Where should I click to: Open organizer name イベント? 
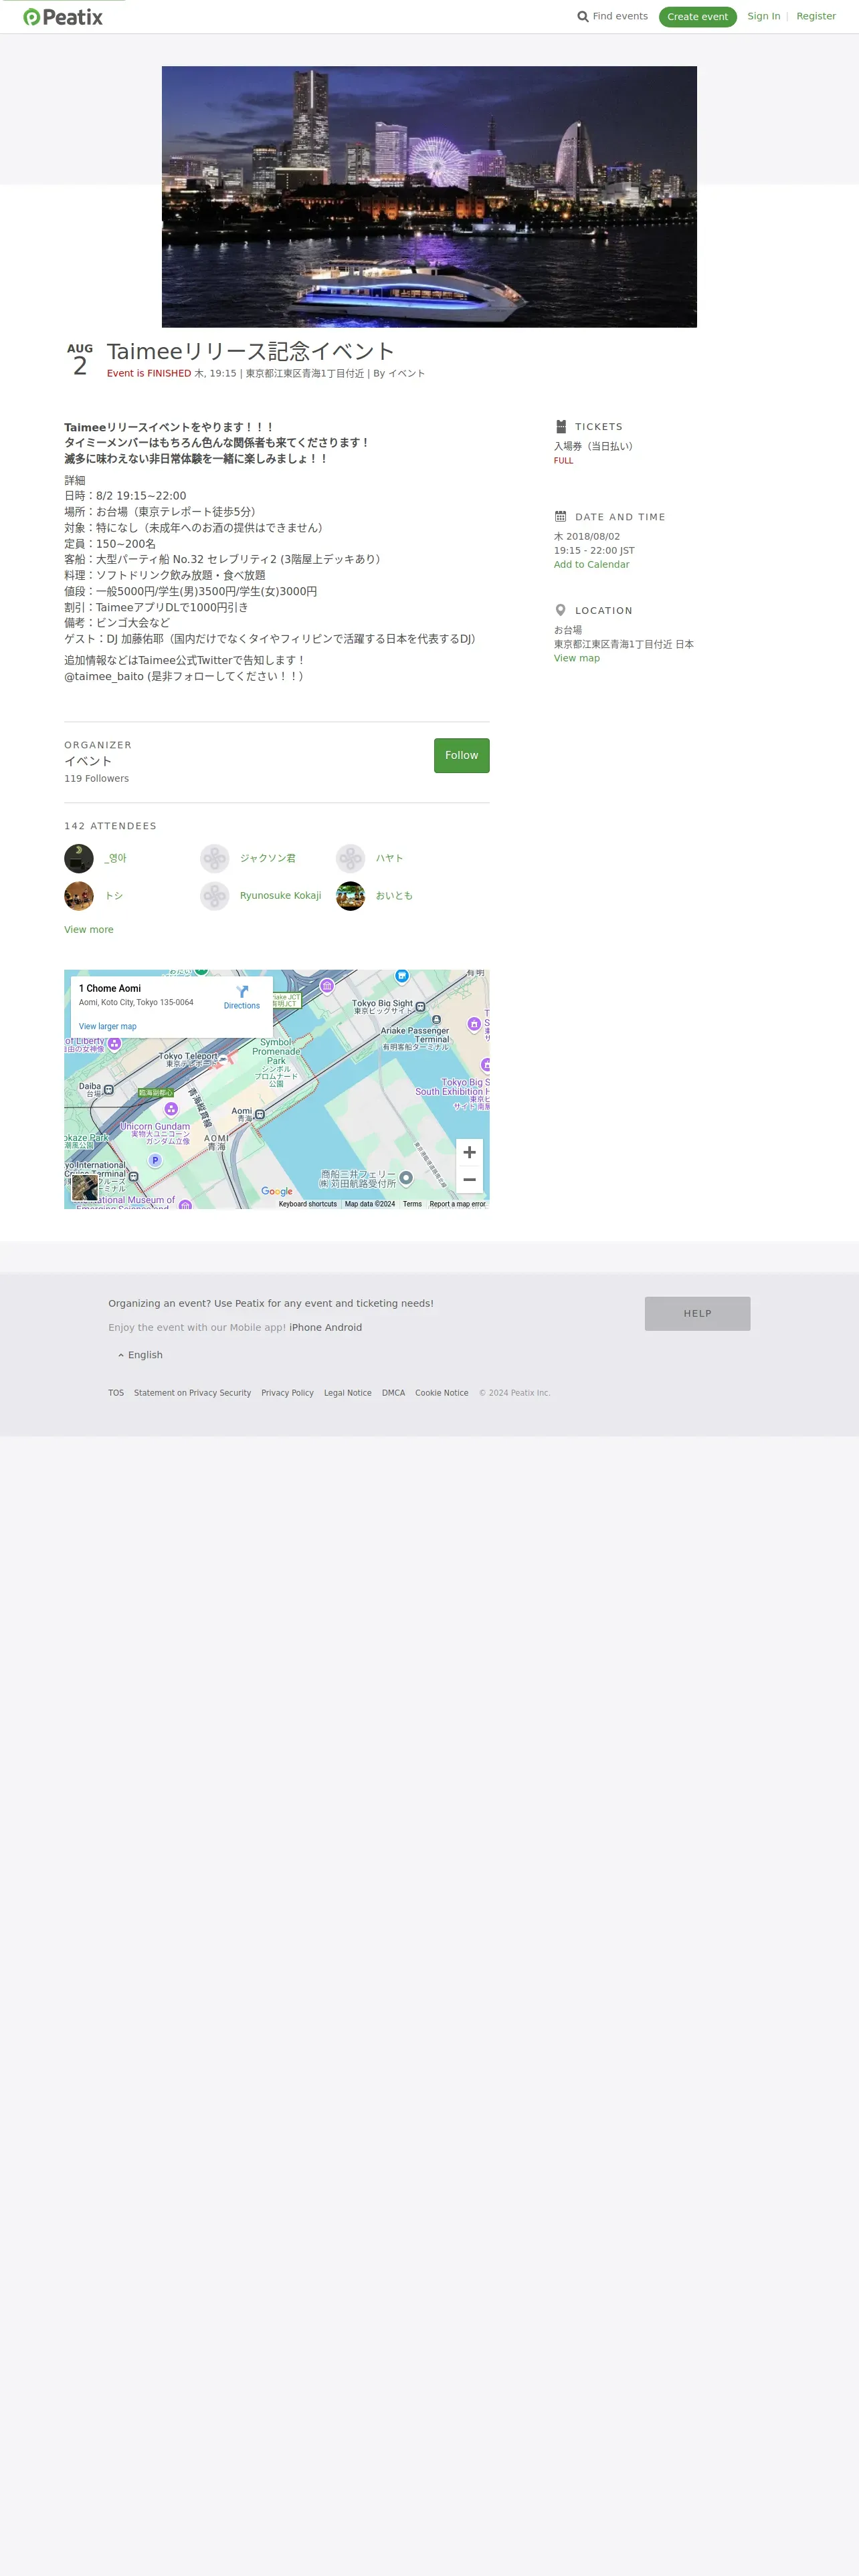coord(88,761)
